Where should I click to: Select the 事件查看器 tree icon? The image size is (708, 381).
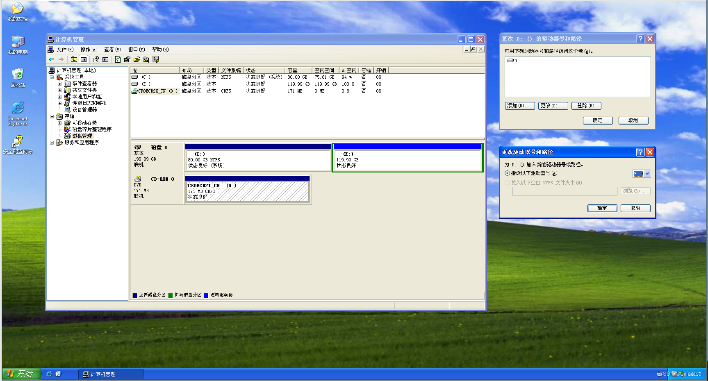tap(67, 84)
